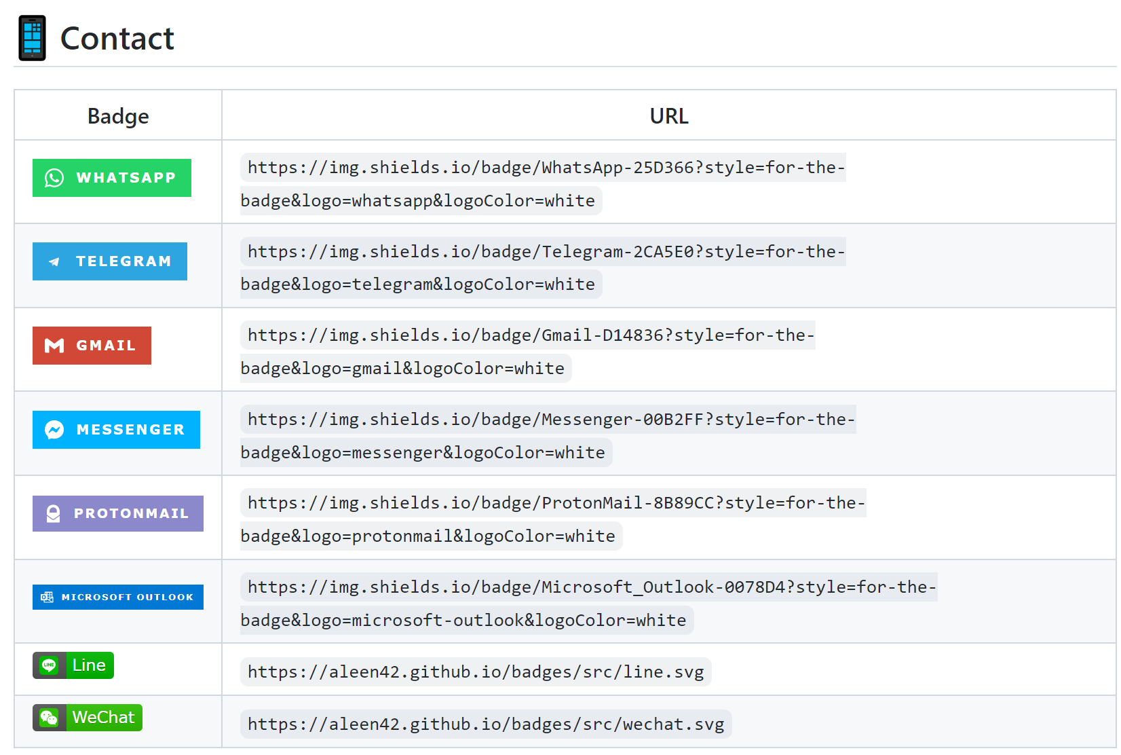Click the Messenger lightning bolt icon
This screenshot has width=1121, height=755.
coord(54,430)
